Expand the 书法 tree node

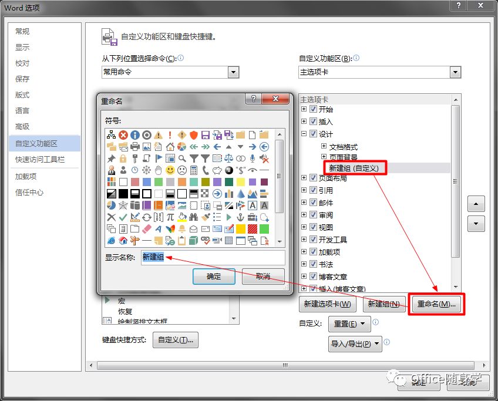(304, 264)
